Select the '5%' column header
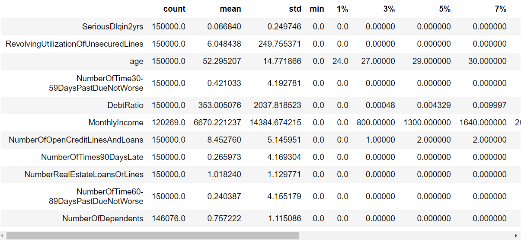 click(445, 9)
